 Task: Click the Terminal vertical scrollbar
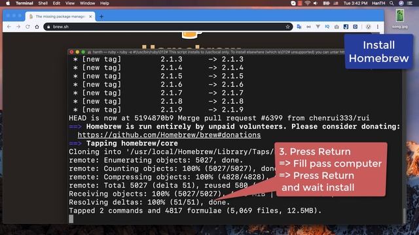tap(404, 216)
